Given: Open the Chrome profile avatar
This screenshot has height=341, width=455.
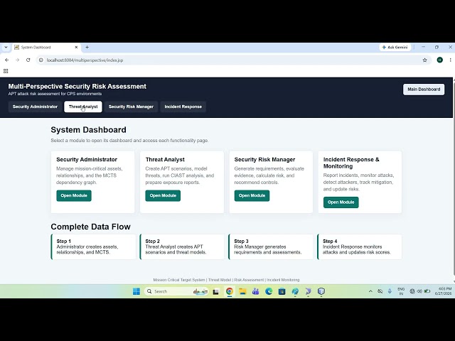Looking at the screenshot, I should 440,60.
